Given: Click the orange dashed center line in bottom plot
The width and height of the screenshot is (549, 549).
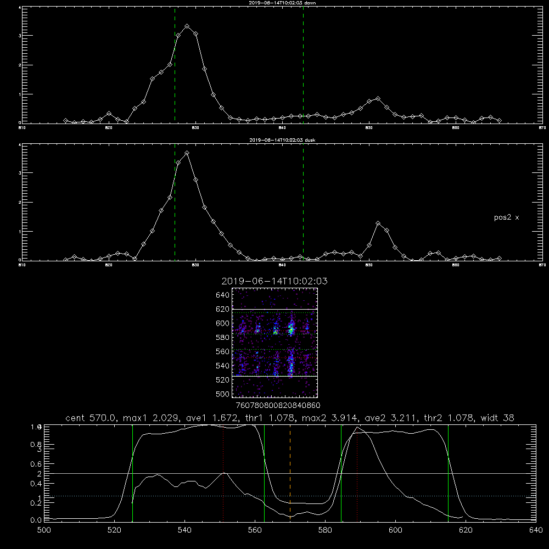Looking at the screenshot, I should [290, 473].
